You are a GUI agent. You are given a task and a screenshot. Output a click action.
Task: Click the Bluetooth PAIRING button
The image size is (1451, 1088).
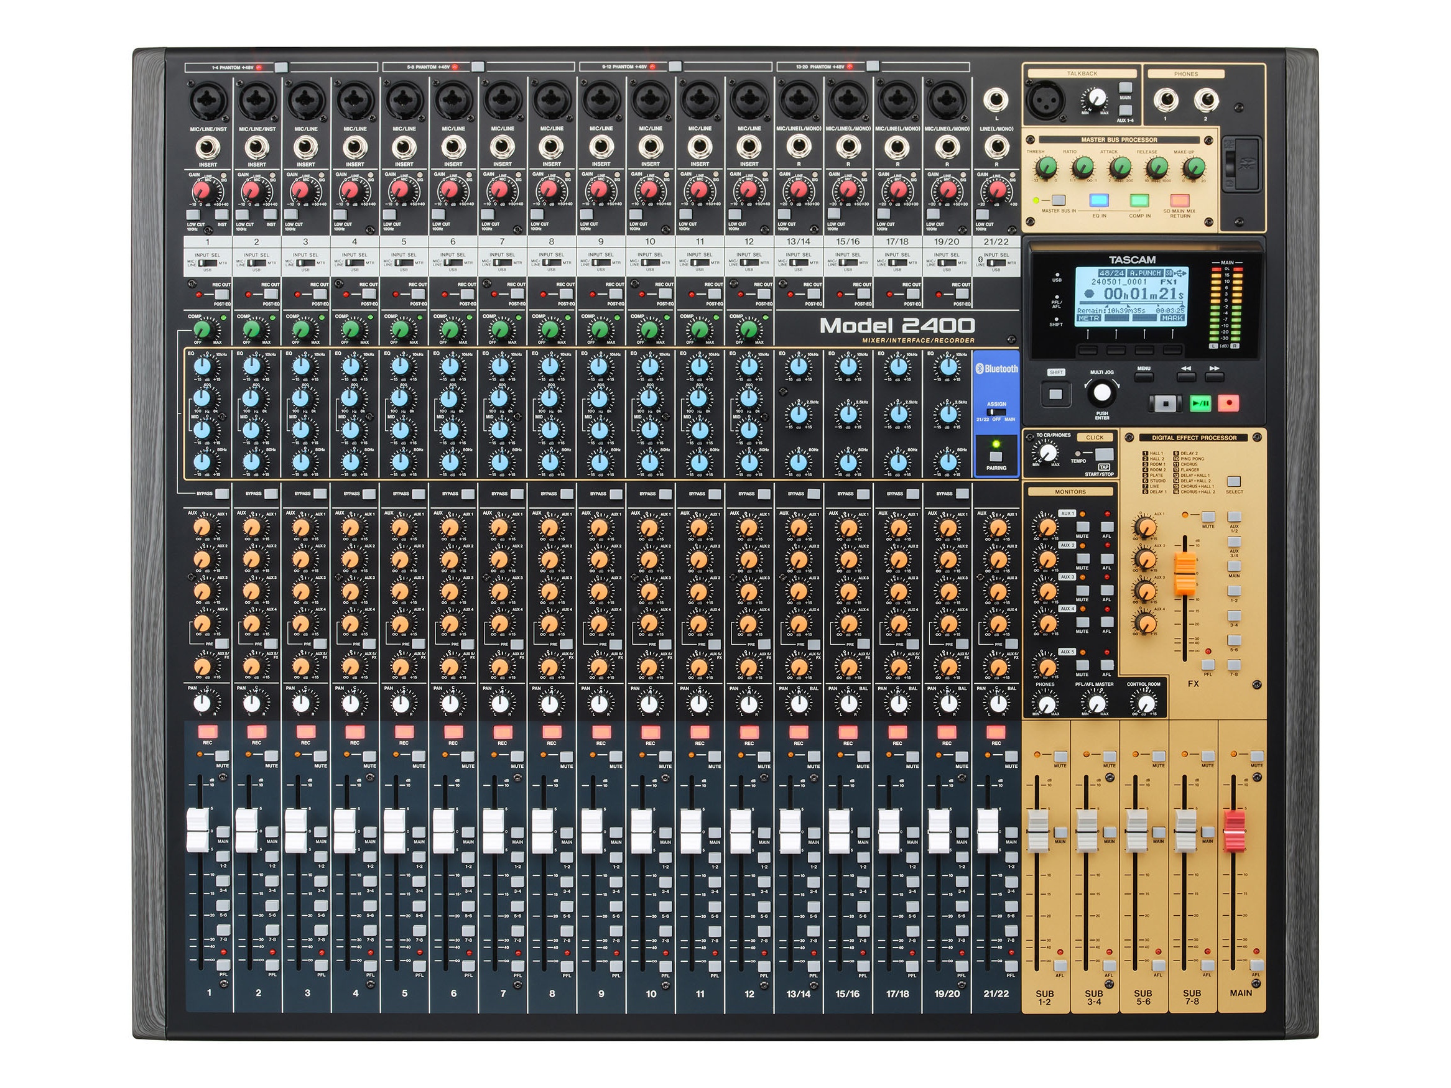(996, 456)
